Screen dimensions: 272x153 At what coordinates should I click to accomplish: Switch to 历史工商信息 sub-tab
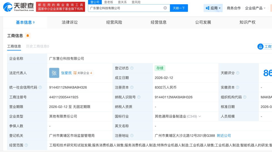[37, 46]
